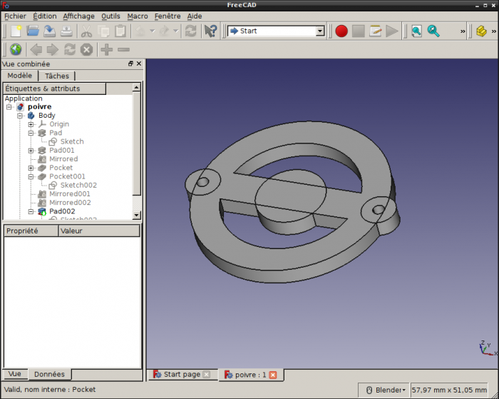Close the poivre : 1 document tab
The image size is (499, 399).
(272, 375)
